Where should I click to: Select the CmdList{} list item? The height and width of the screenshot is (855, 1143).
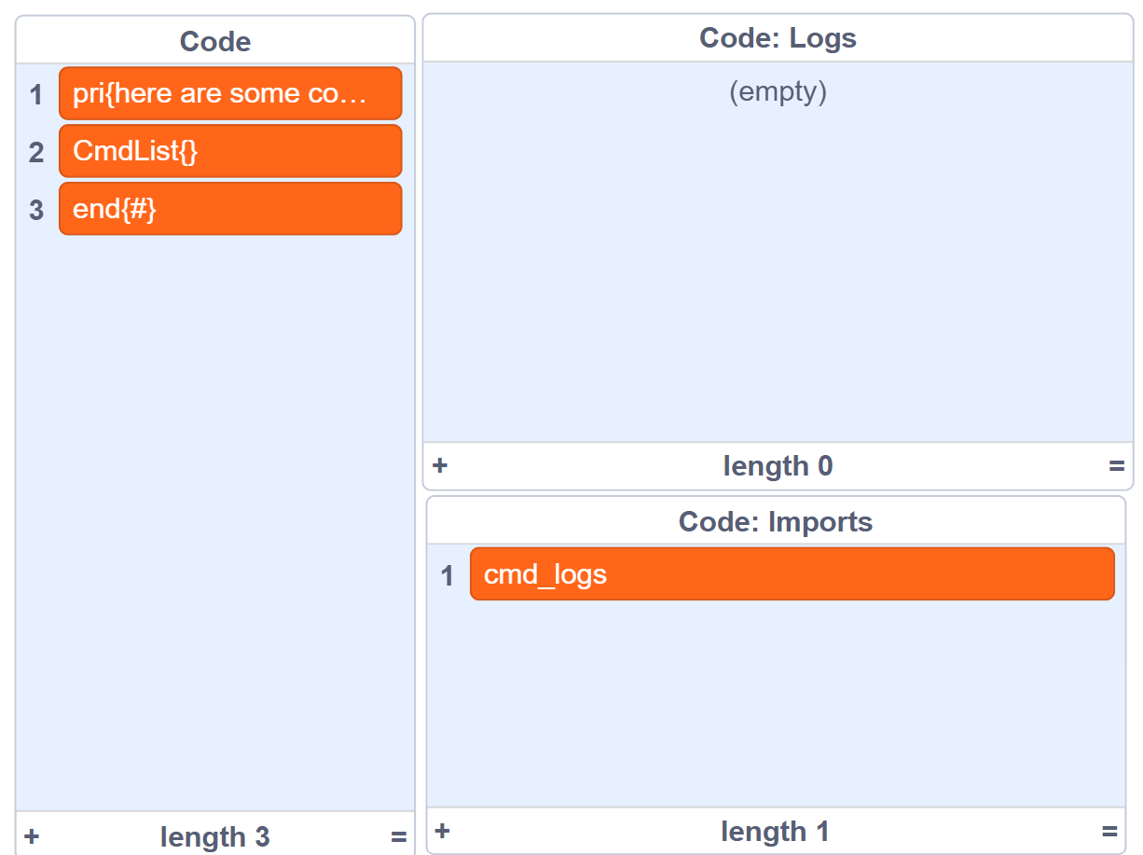(x=230, y=151)
